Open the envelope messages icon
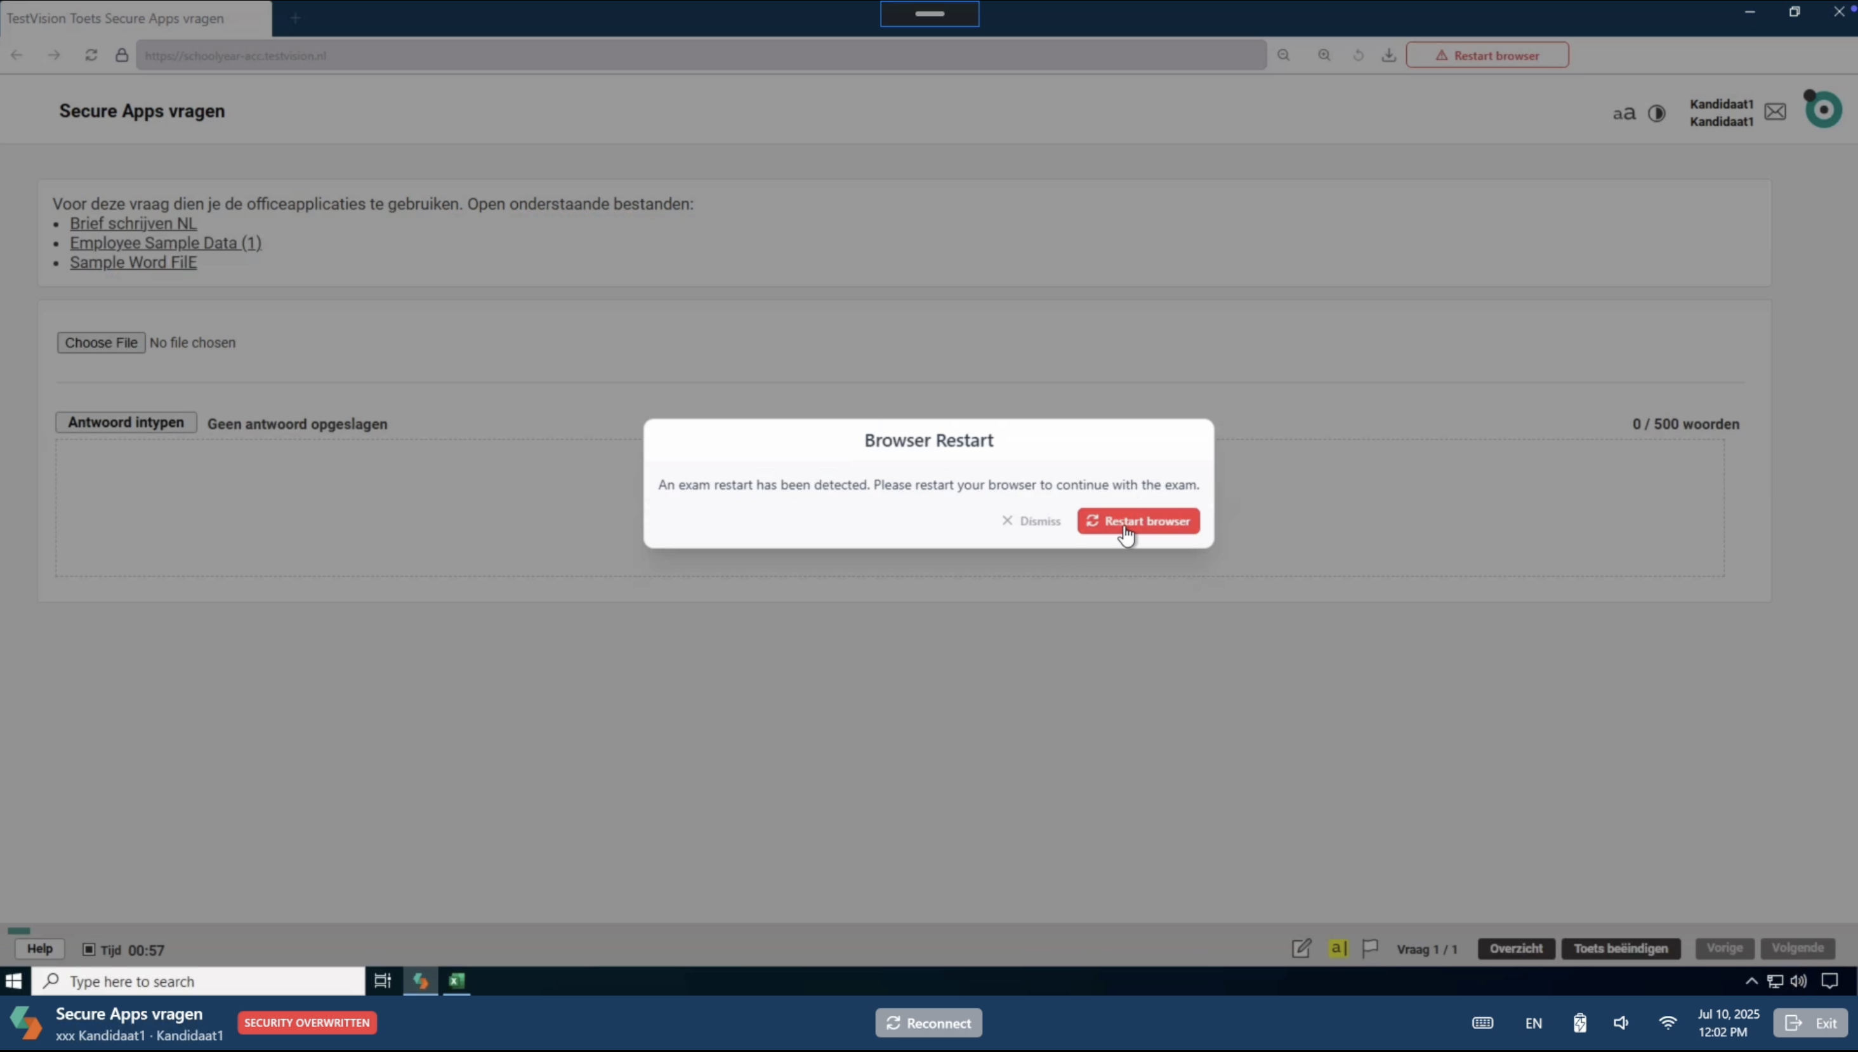 tap(1775, 111)
